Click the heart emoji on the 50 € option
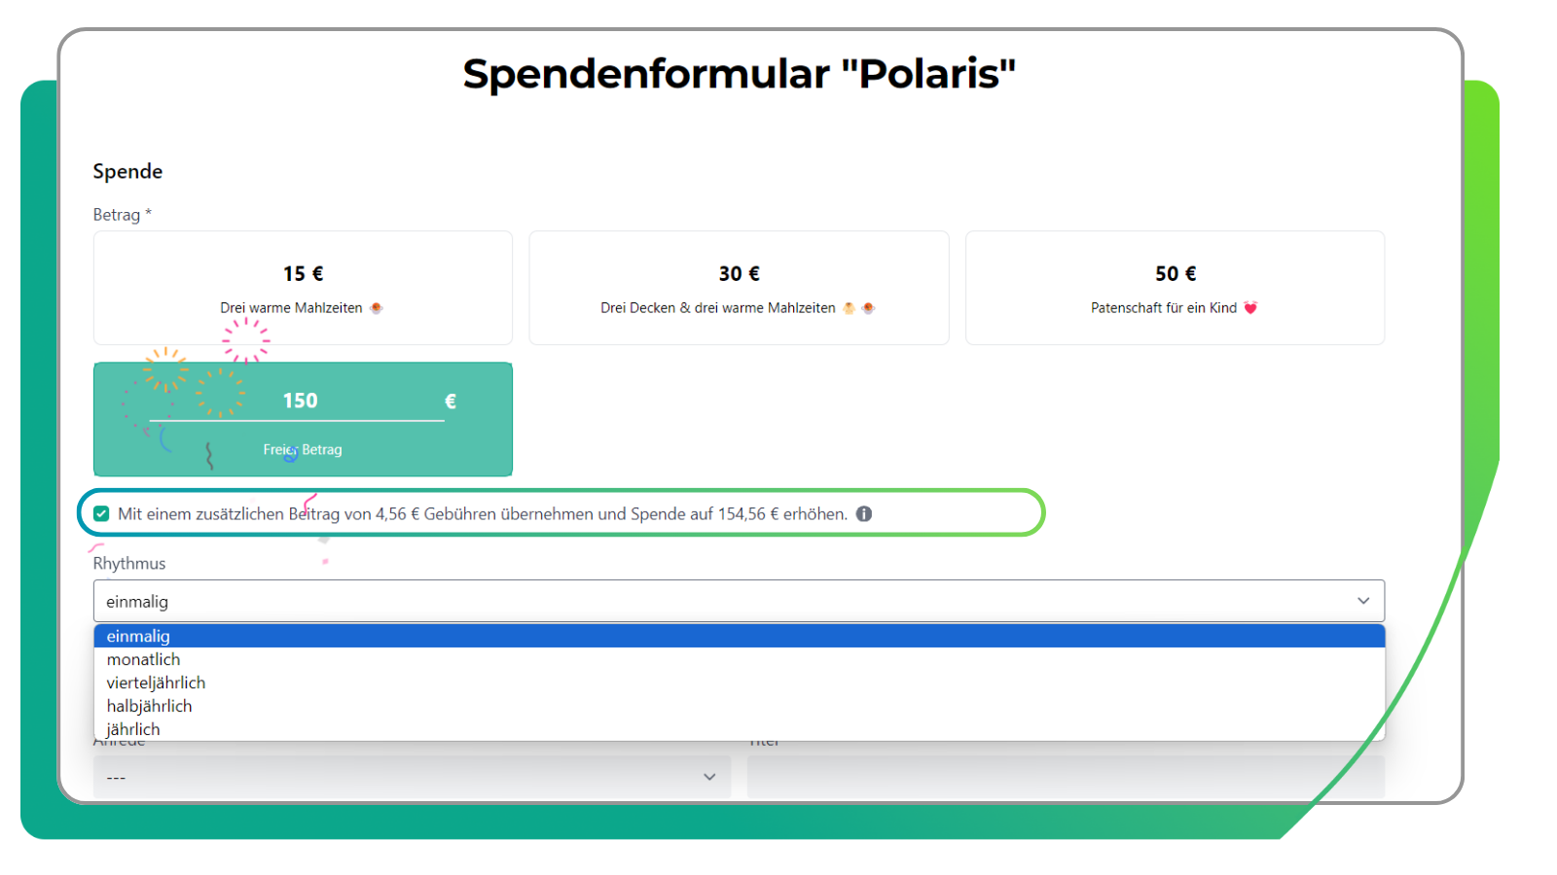Viewport: 1557px width, 875px height. coord(1251,307)
